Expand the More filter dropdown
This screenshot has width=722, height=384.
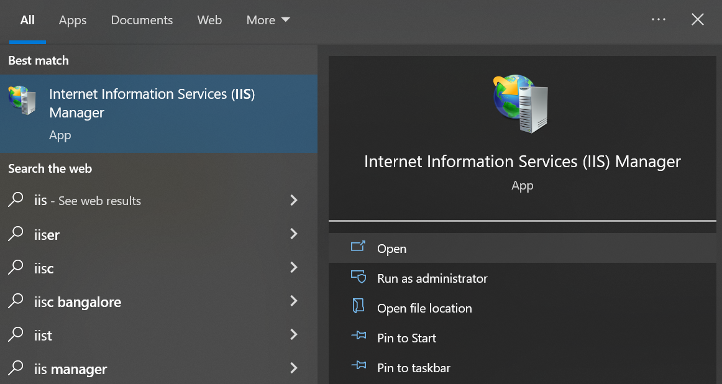pos(268,19)
